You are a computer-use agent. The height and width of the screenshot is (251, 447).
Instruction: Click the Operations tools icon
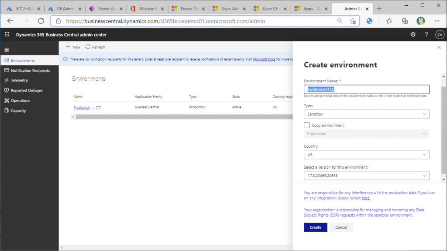(7, 101)
